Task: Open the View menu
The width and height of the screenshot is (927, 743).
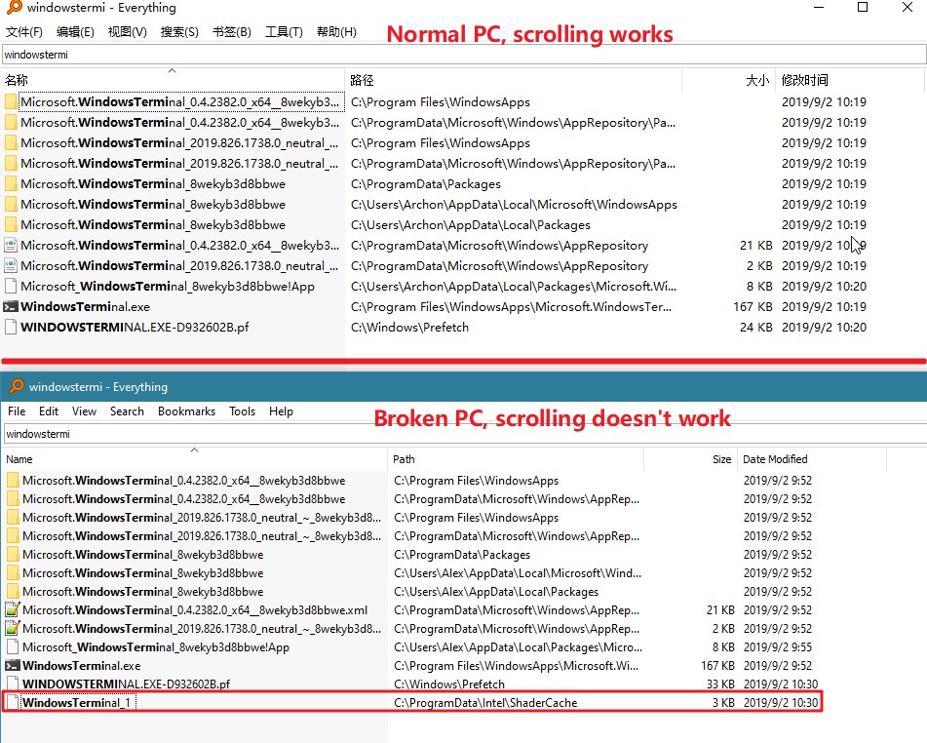Action: (84, 411)
